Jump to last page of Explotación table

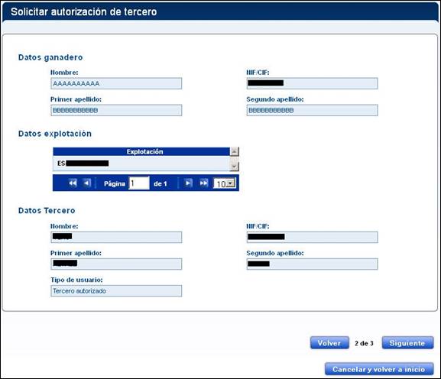click(x=203, y=183)
